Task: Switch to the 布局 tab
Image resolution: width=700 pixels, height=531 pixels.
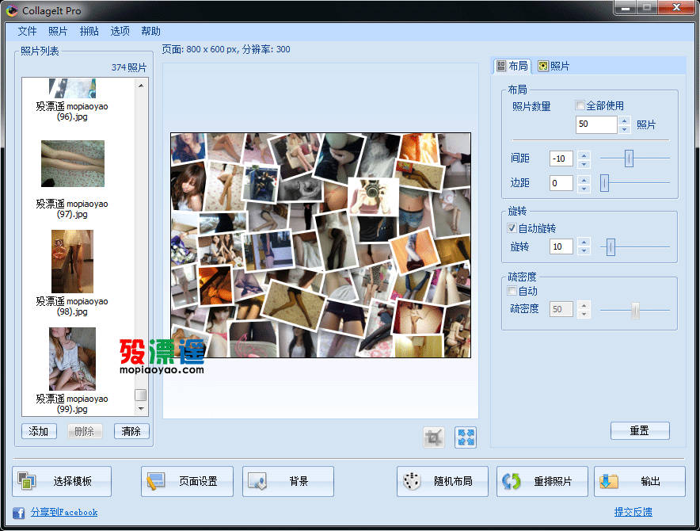Action: pos(512,66)
